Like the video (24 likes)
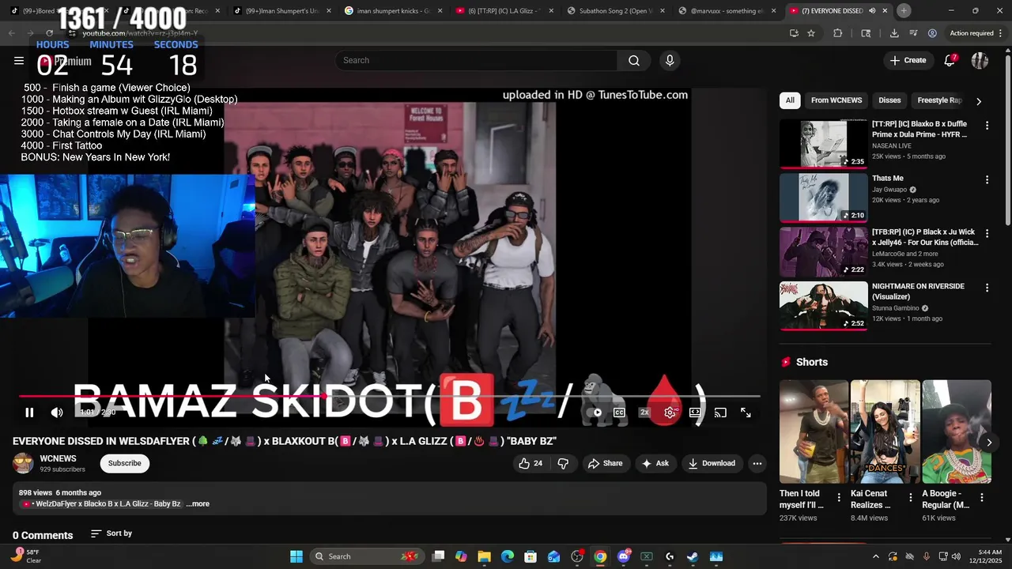 pyautogui.click(x=531, y=463)
